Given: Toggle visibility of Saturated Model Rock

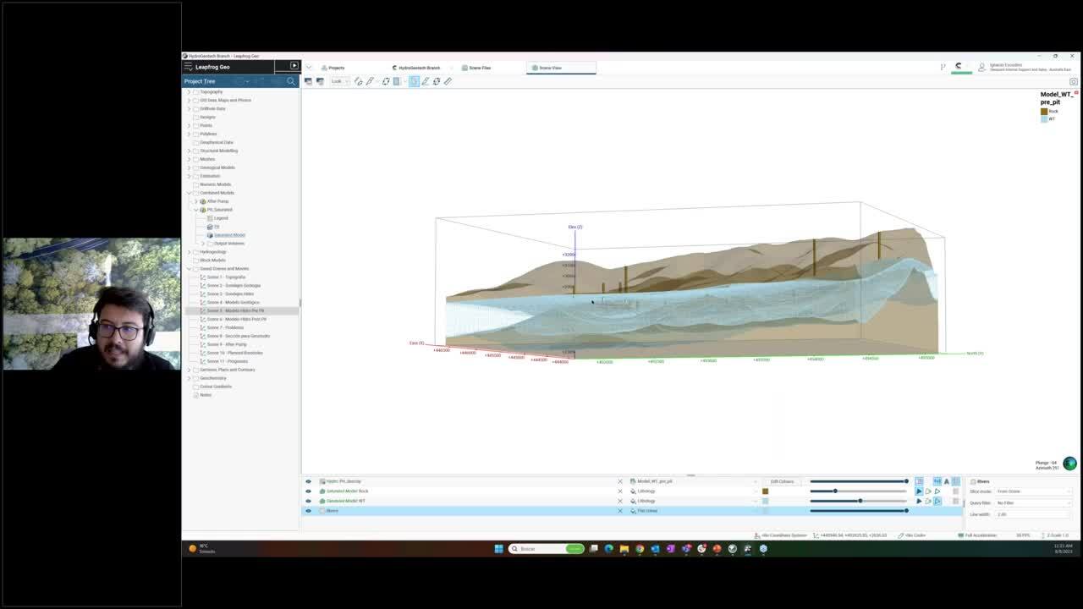Looking at the screenshot, I should point(308,491).
